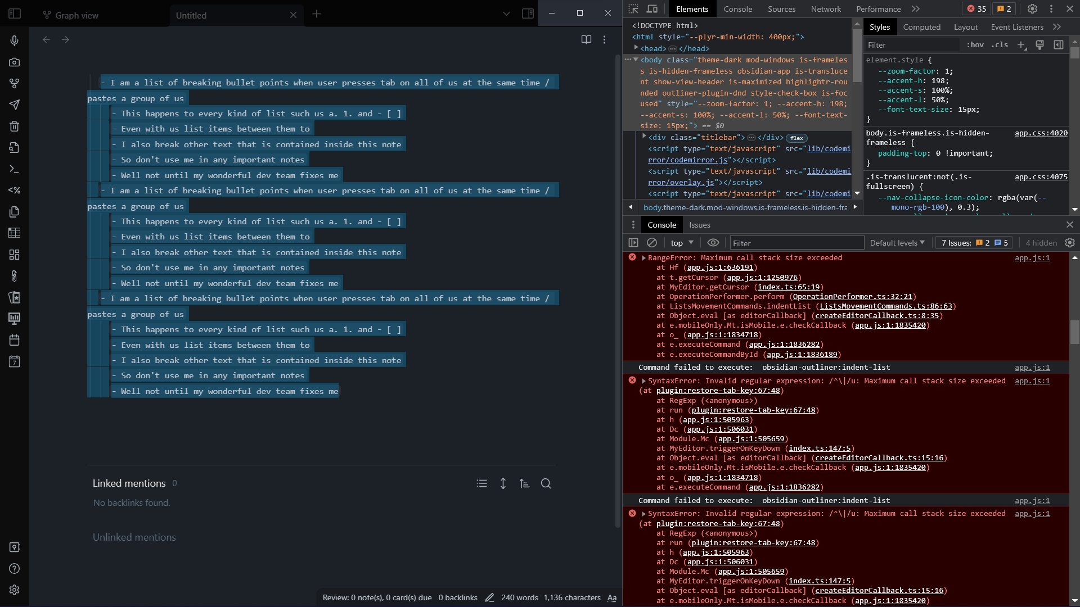
Task: Toggle element state with the :hov button
Action: [975, 45]
